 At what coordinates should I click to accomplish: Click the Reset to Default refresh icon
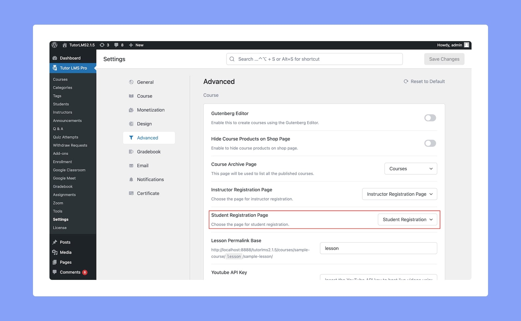[x=406, y=82]
